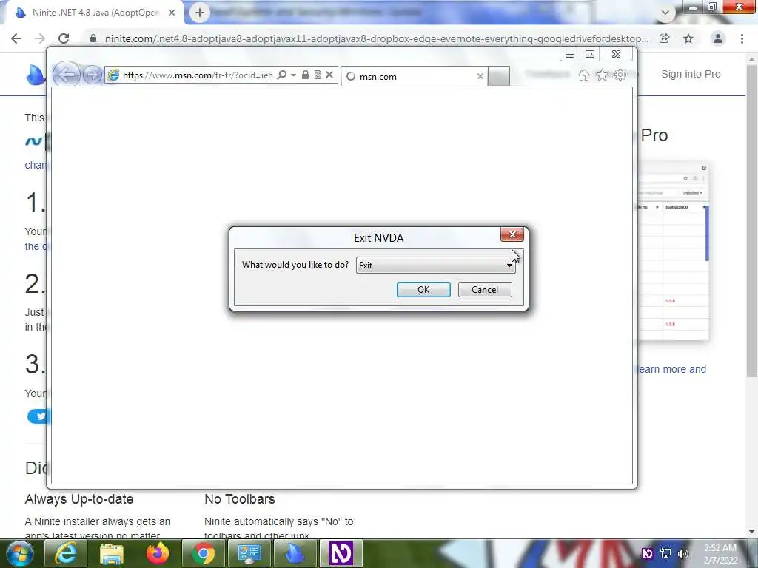Reload the Ninite page in Chrome

click(64, 38)
